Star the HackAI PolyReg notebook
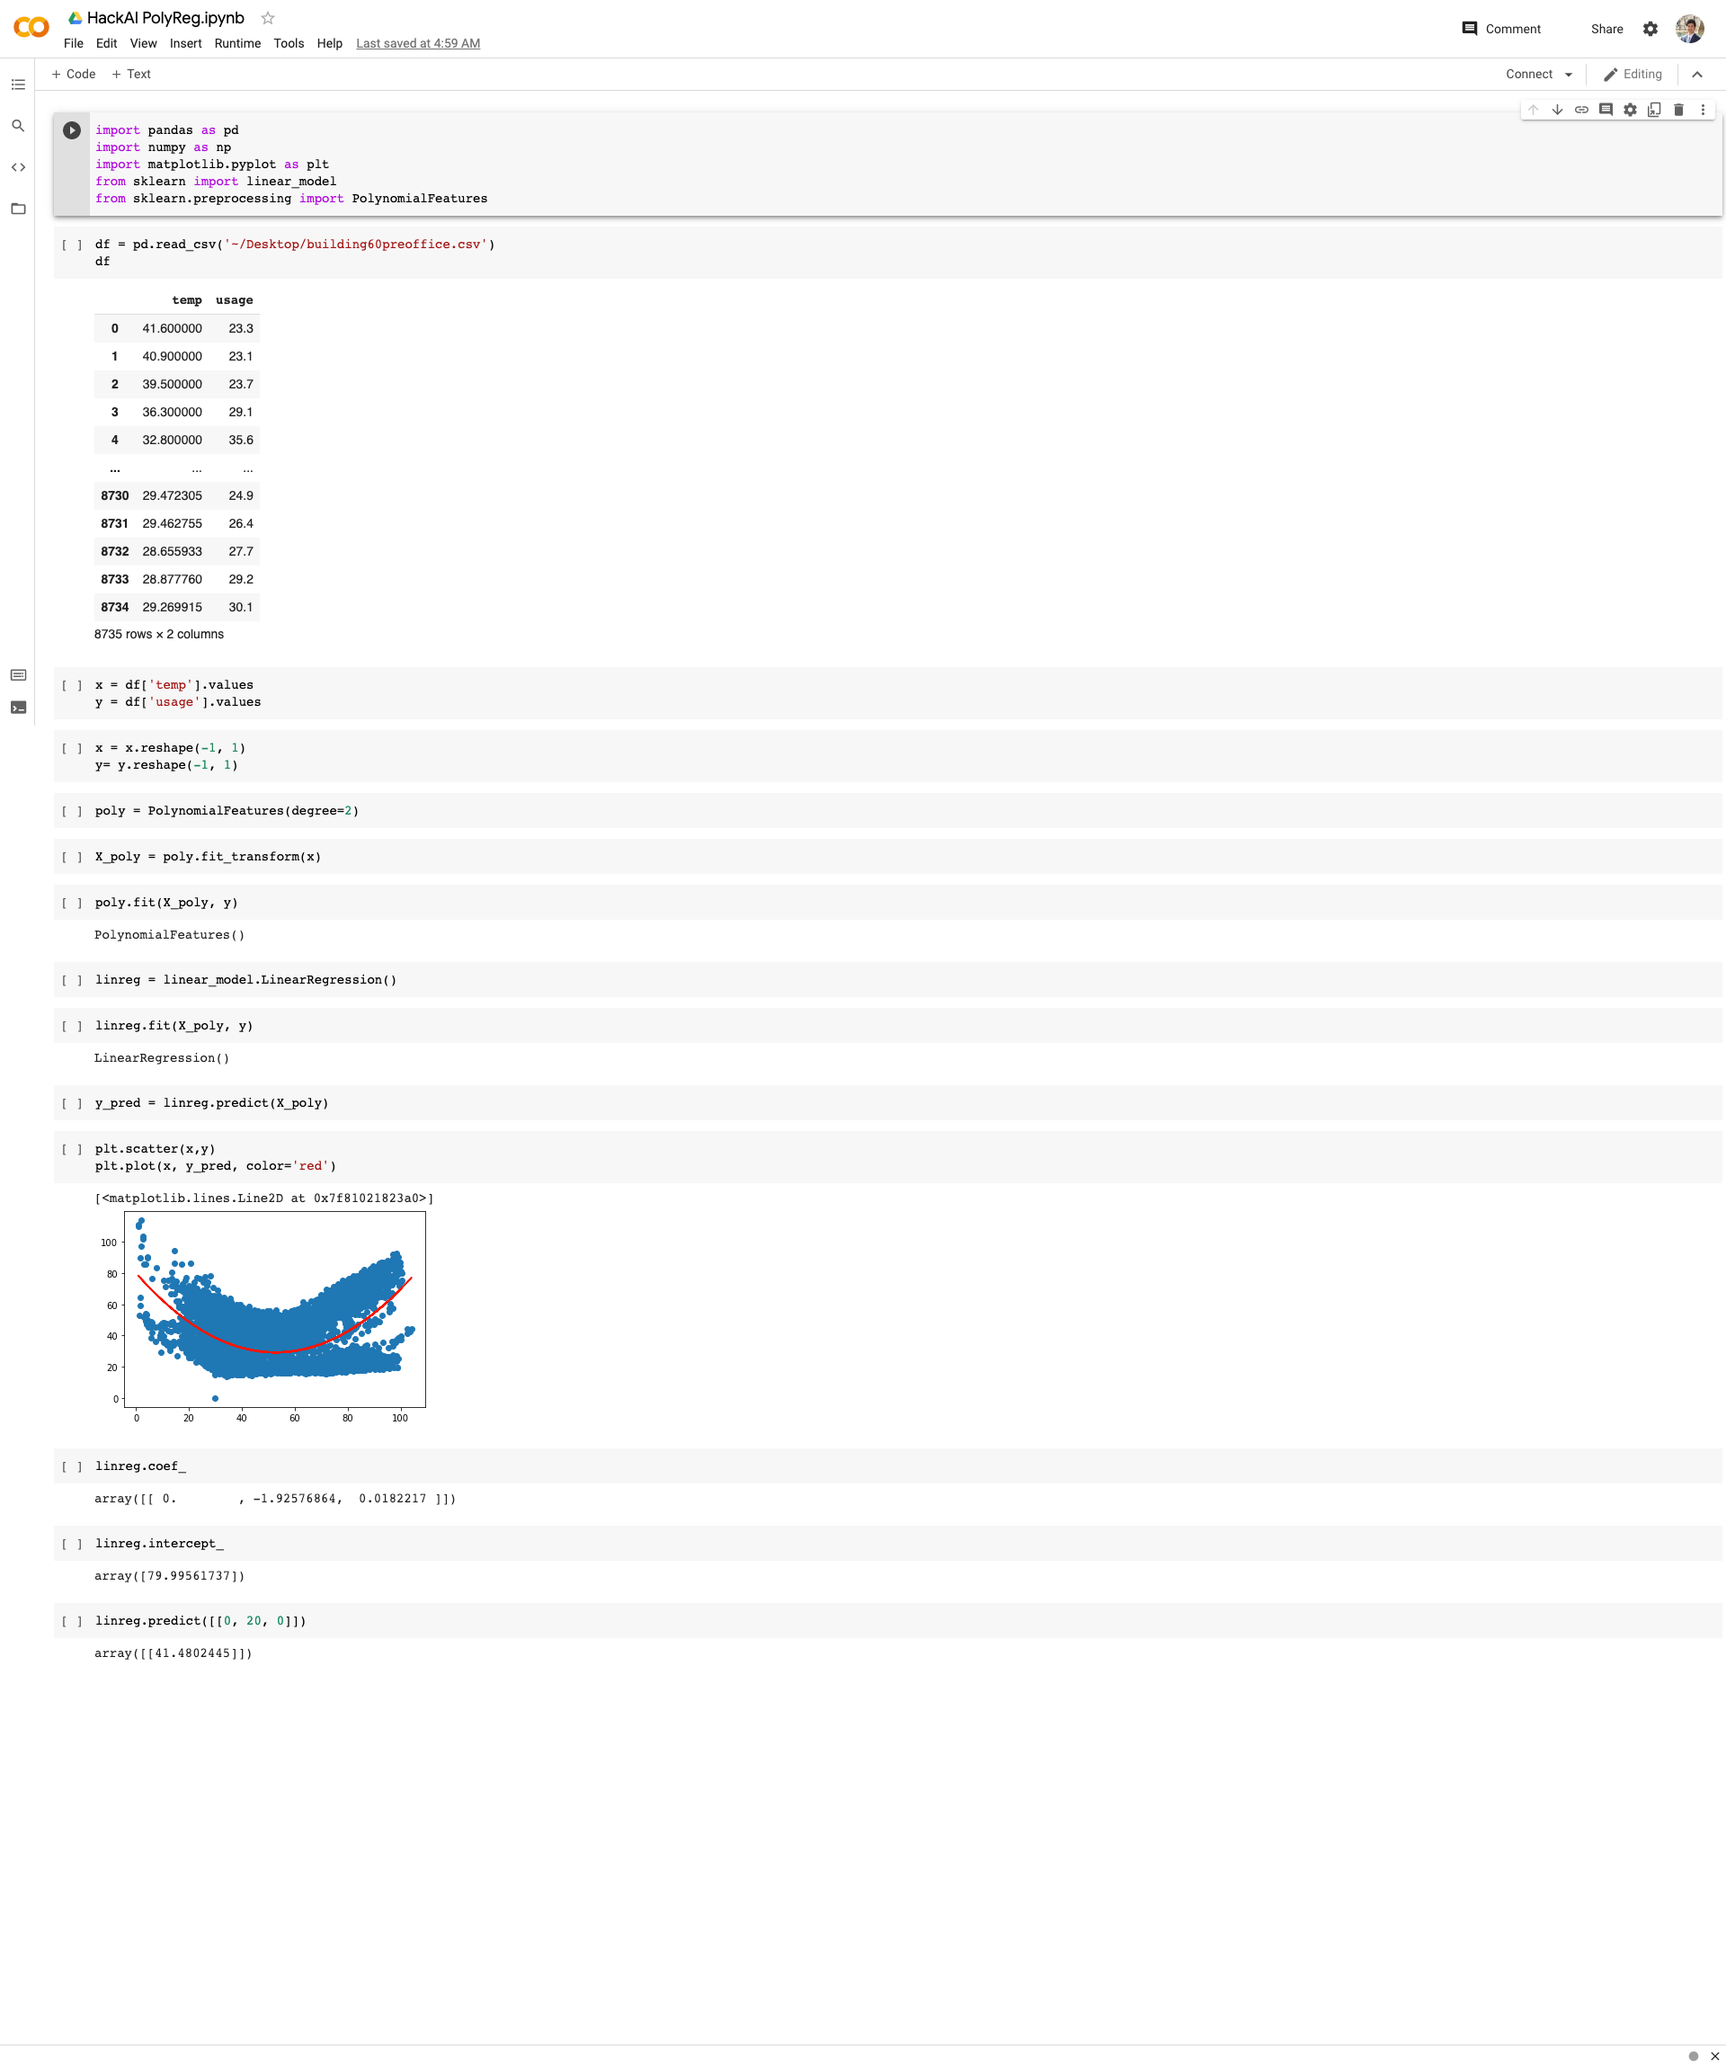 [x=268, y=18]
